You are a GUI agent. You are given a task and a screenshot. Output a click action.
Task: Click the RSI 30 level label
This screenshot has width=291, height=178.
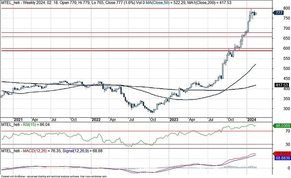[288, 144]
